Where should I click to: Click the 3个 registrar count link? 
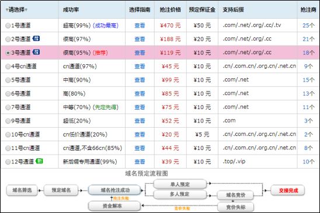[x=308, y=121]
